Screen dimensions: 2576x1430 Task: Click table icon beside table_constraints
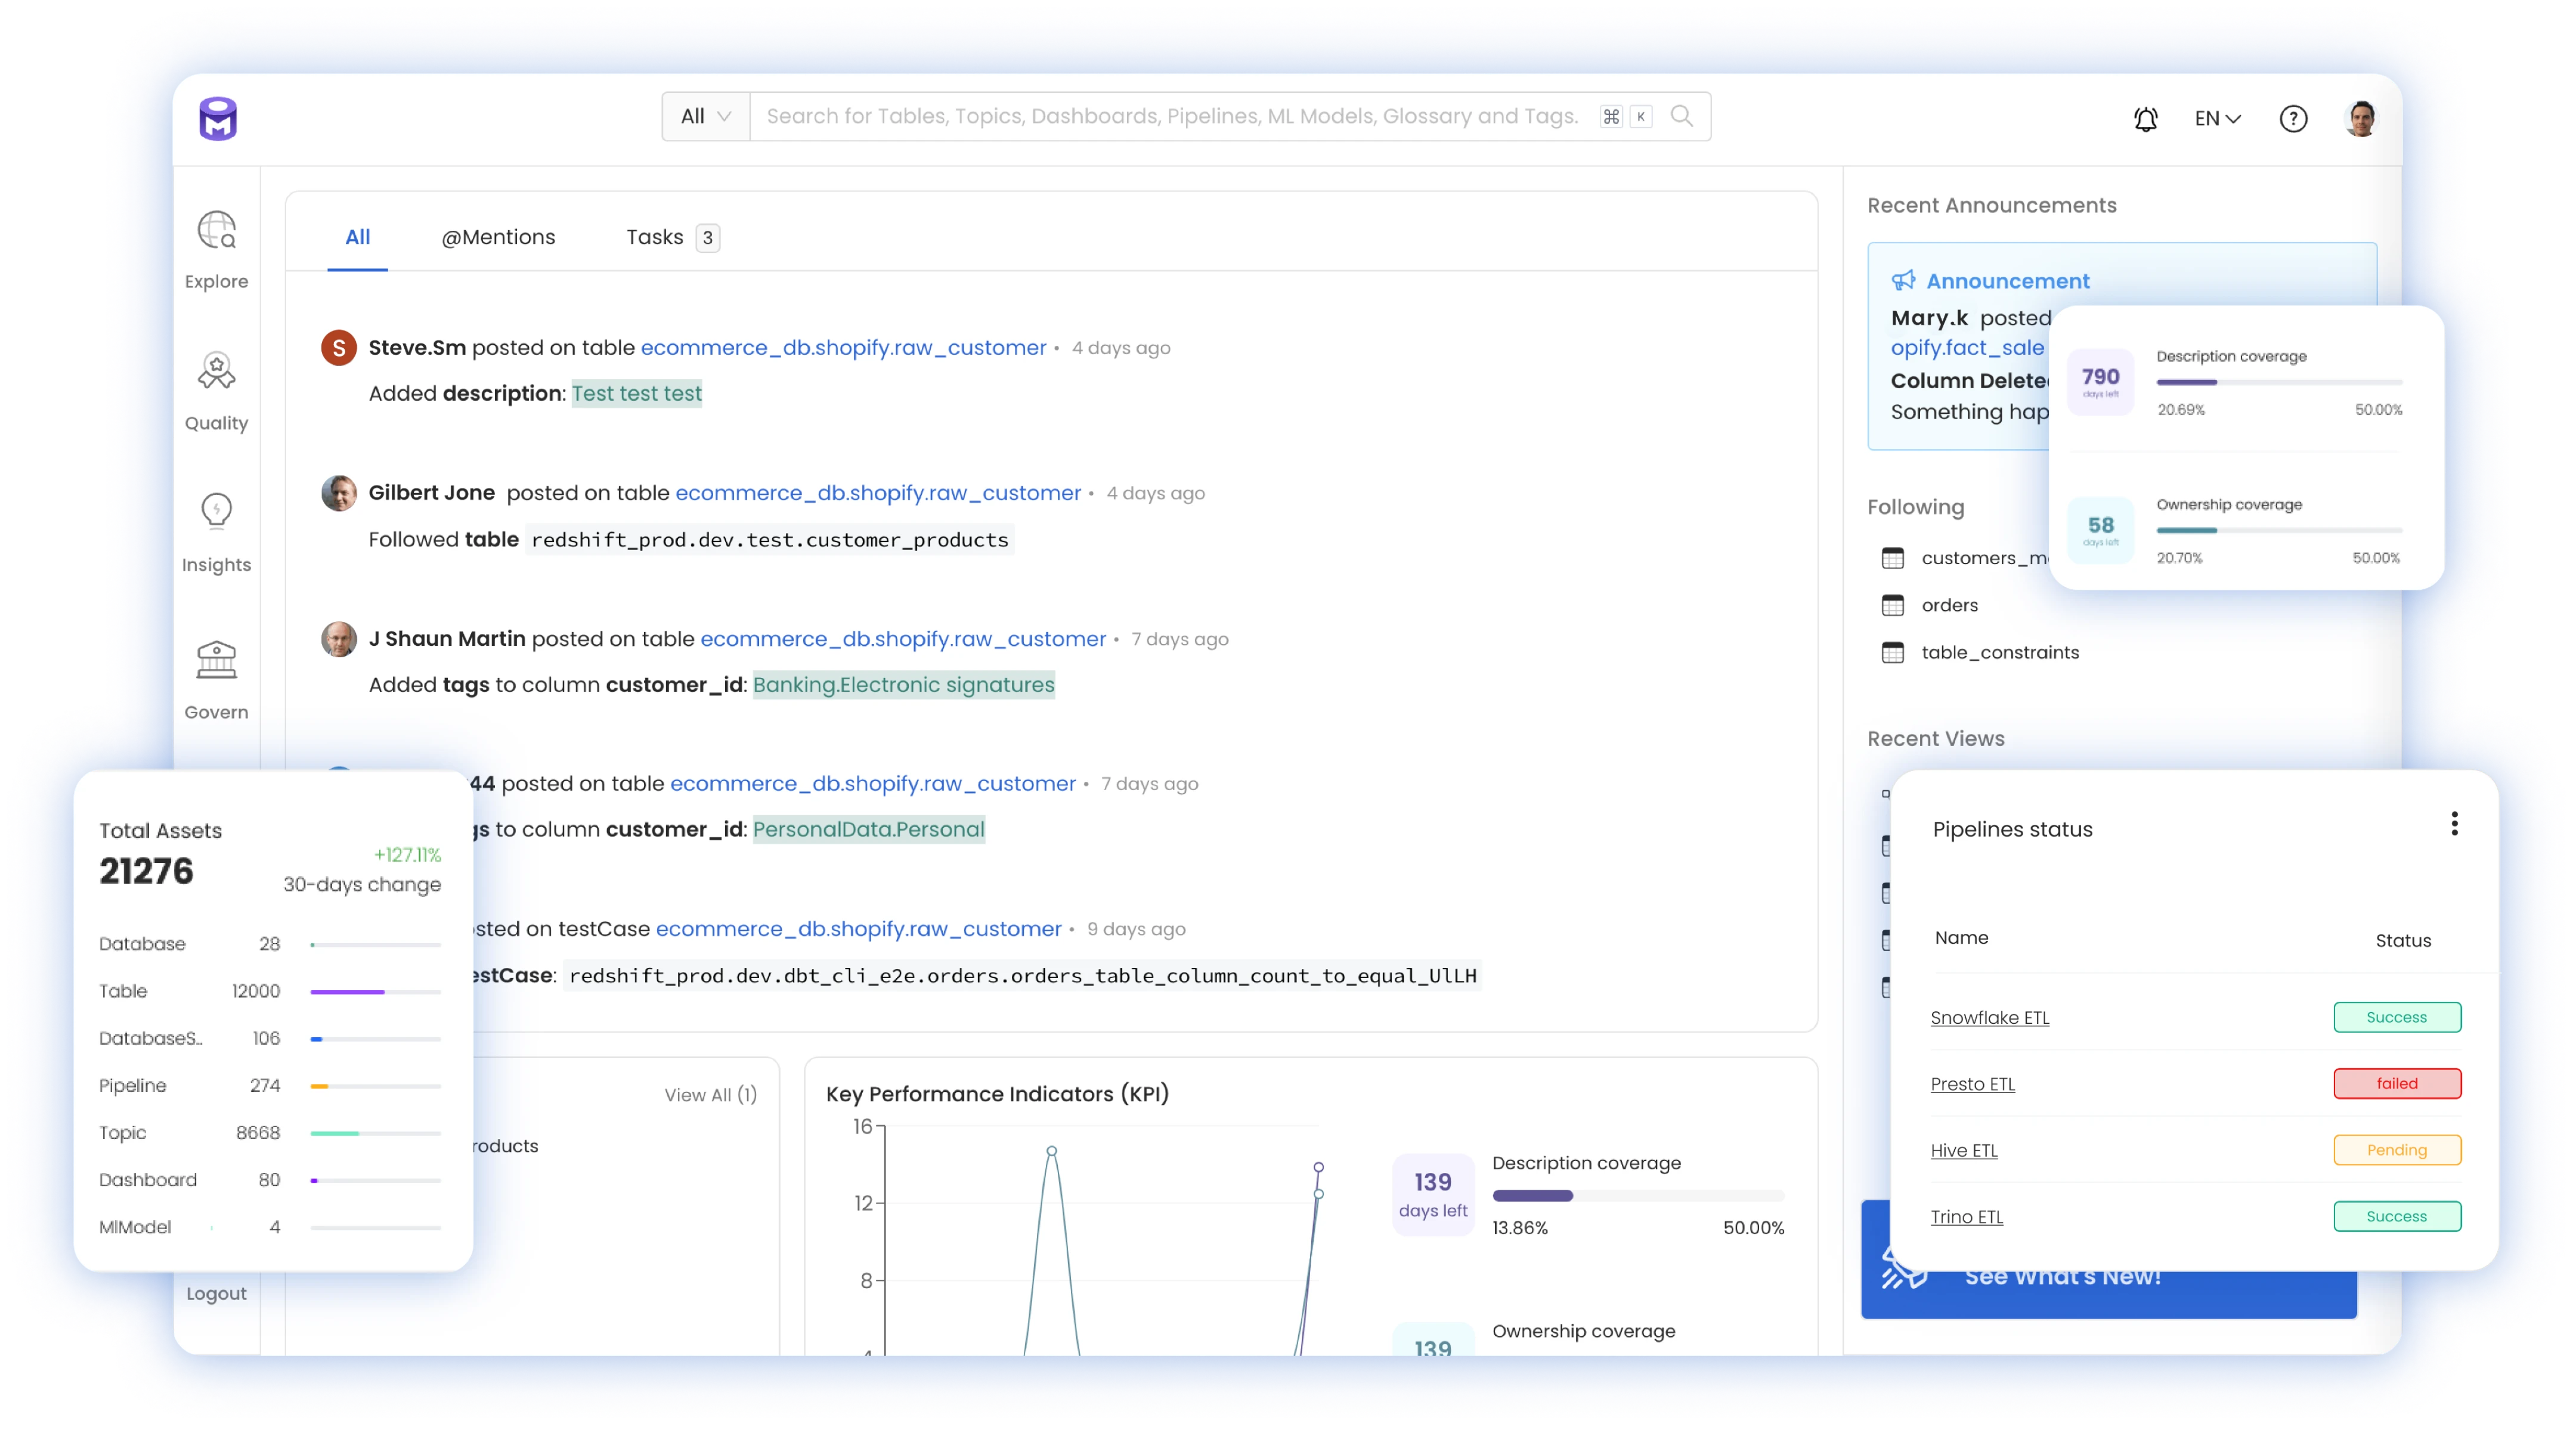[x=1892, y=652]
